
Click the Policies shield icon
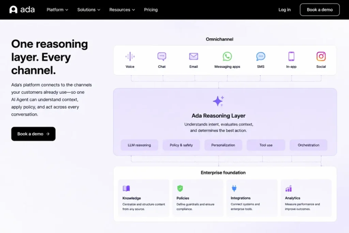click(x=180, y=188)
